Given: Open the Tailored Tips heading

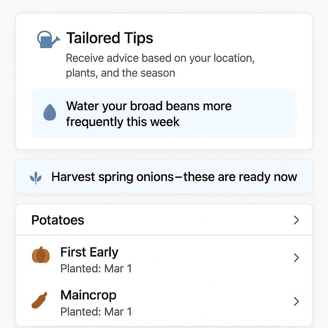Looking at the screenshot, I should coord(110,38).
